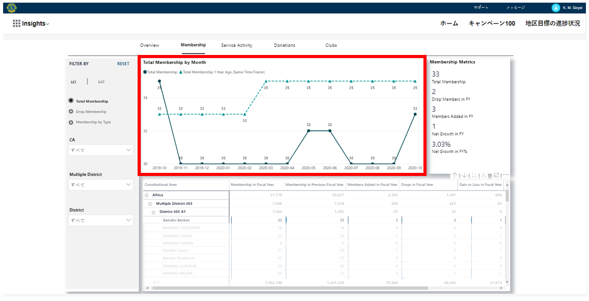Go to キャンペーン100 page
The height and width of the screenshot is (301, 589).
click(492, 23)
